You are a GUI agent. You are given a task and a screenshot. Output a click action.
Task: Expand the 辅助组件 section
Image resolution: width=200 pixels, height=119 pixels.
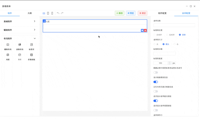pyautogui.click(x=19, y=30)
